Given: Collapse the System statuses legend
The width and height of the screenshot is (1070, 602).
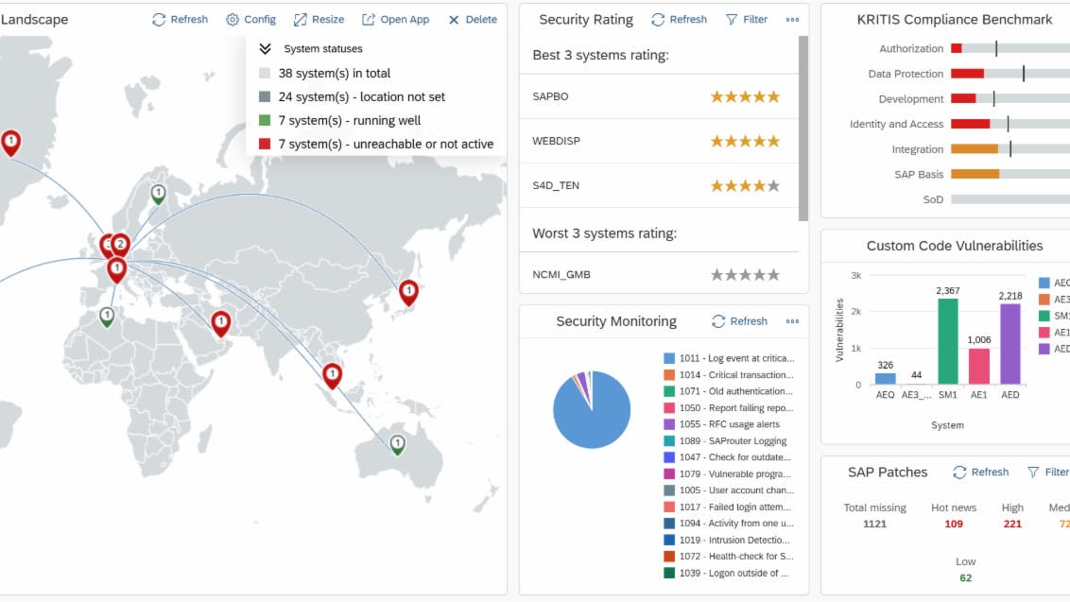Looking at the screenshot, I should pos(265,49).
